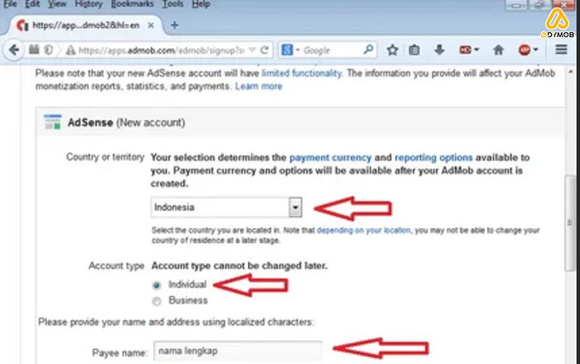Screen dimensions: 580x364
Task: Click the Adblock Plus ABP icon
Action: (524, 50)
